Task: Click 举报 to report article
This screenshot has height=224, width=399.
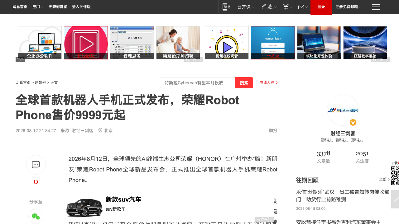Action: (273, 131)
